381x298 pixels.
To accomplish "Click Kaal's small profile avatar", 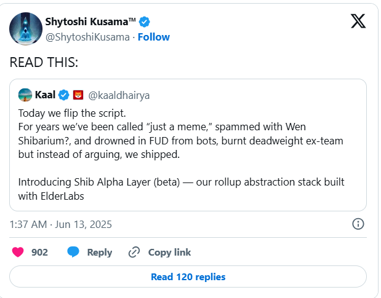I will coord(25,95).
